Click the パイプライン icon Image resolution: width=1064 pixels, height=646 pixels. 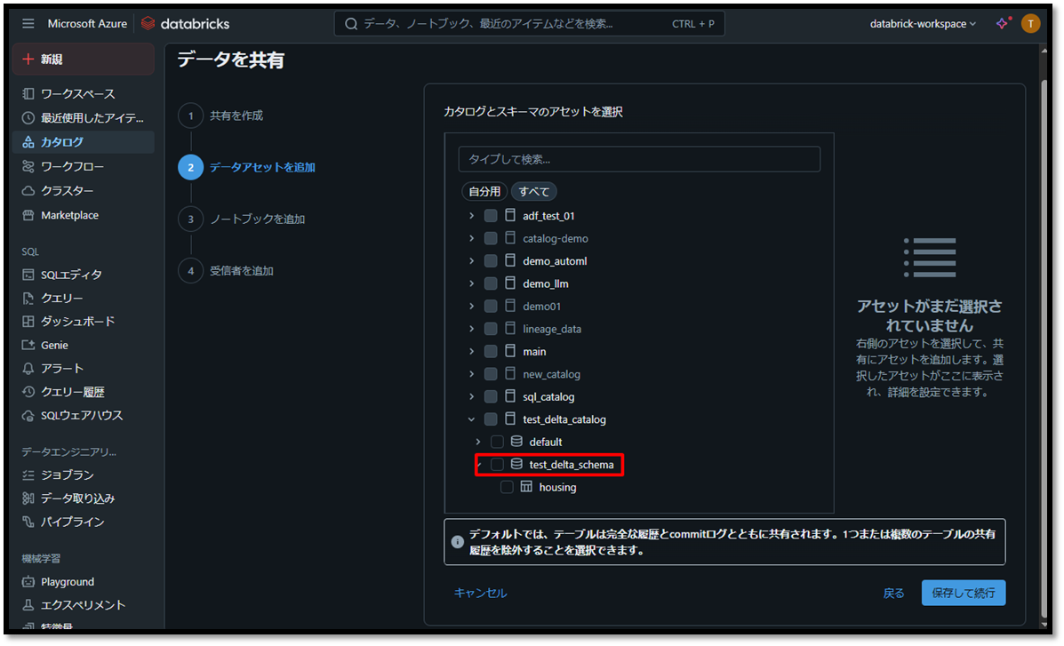(28, 522)
